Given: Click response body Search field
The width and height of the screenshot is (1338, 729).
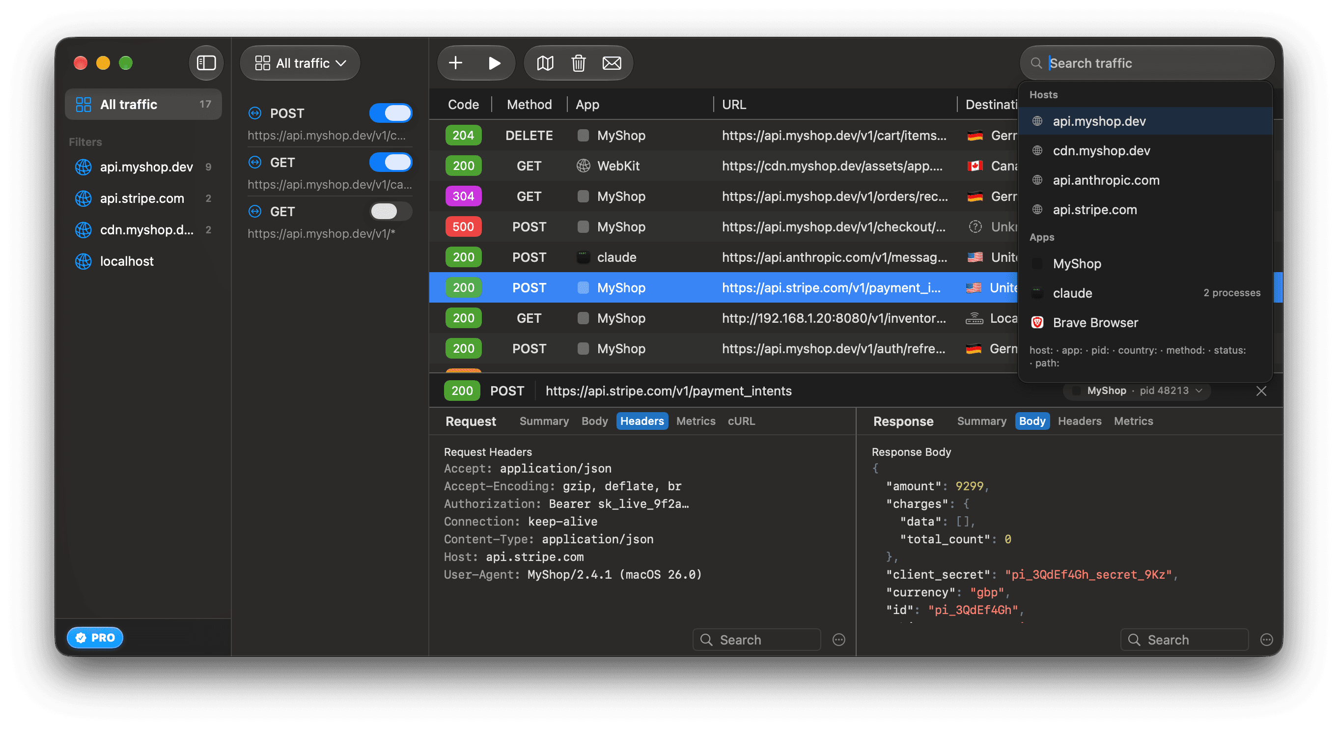Looking at the screenshot, I should (x=1184, y=639).
